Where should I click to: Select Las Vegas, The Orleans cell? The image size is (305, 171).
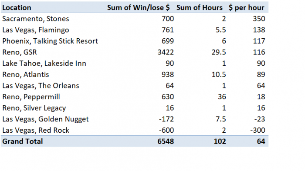click(x=41, y=86)
